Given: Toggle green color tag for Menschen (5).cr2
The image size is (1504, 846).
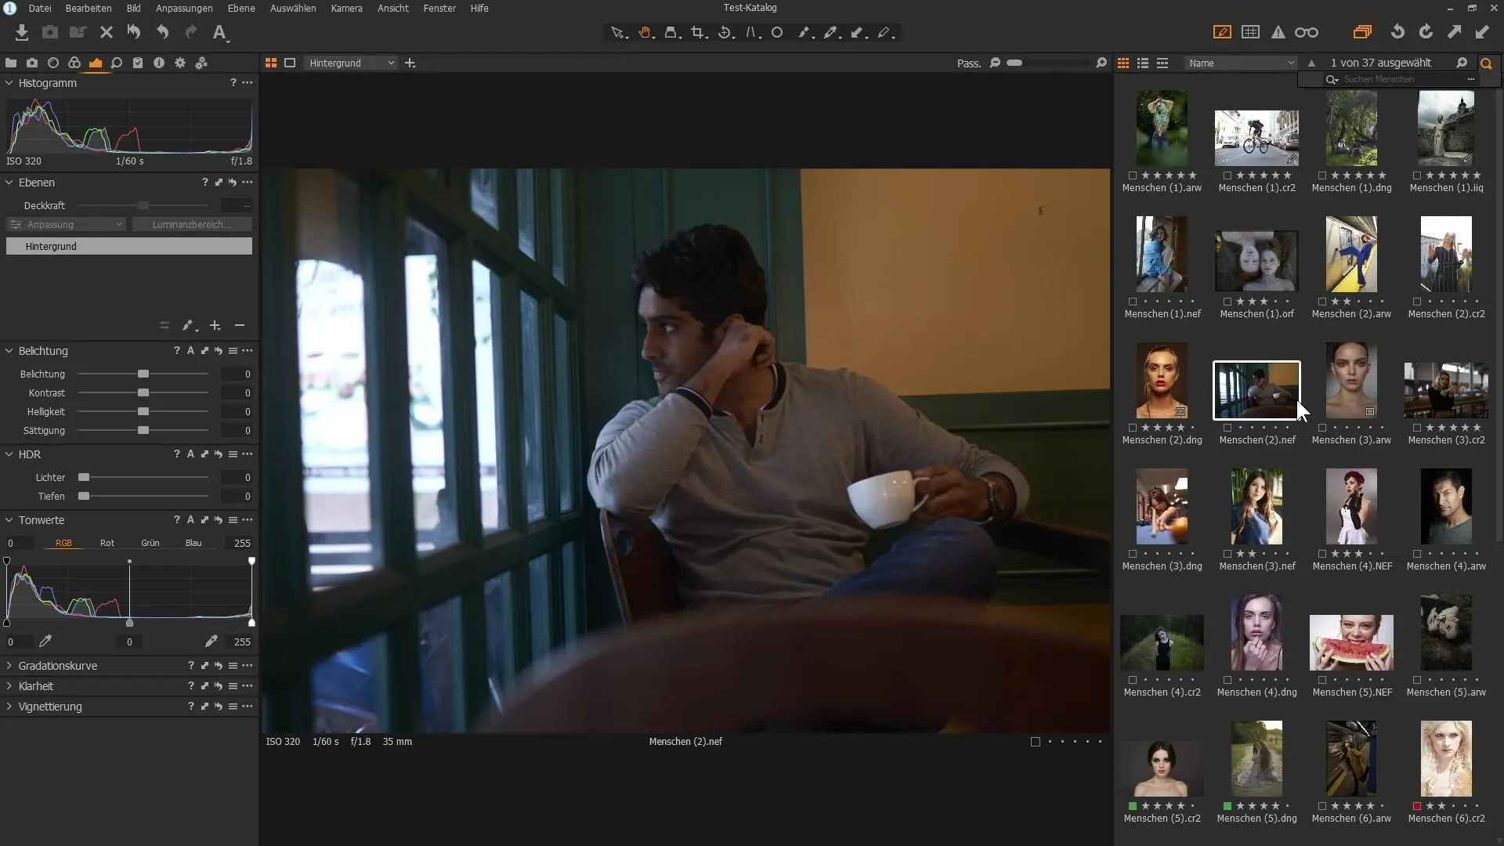Looking at the screenshot, I should [1133, 806].
